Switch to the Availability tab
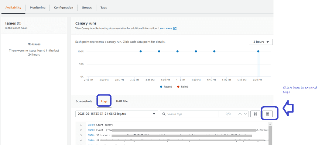The image size is (325, 145). point(13,8)
